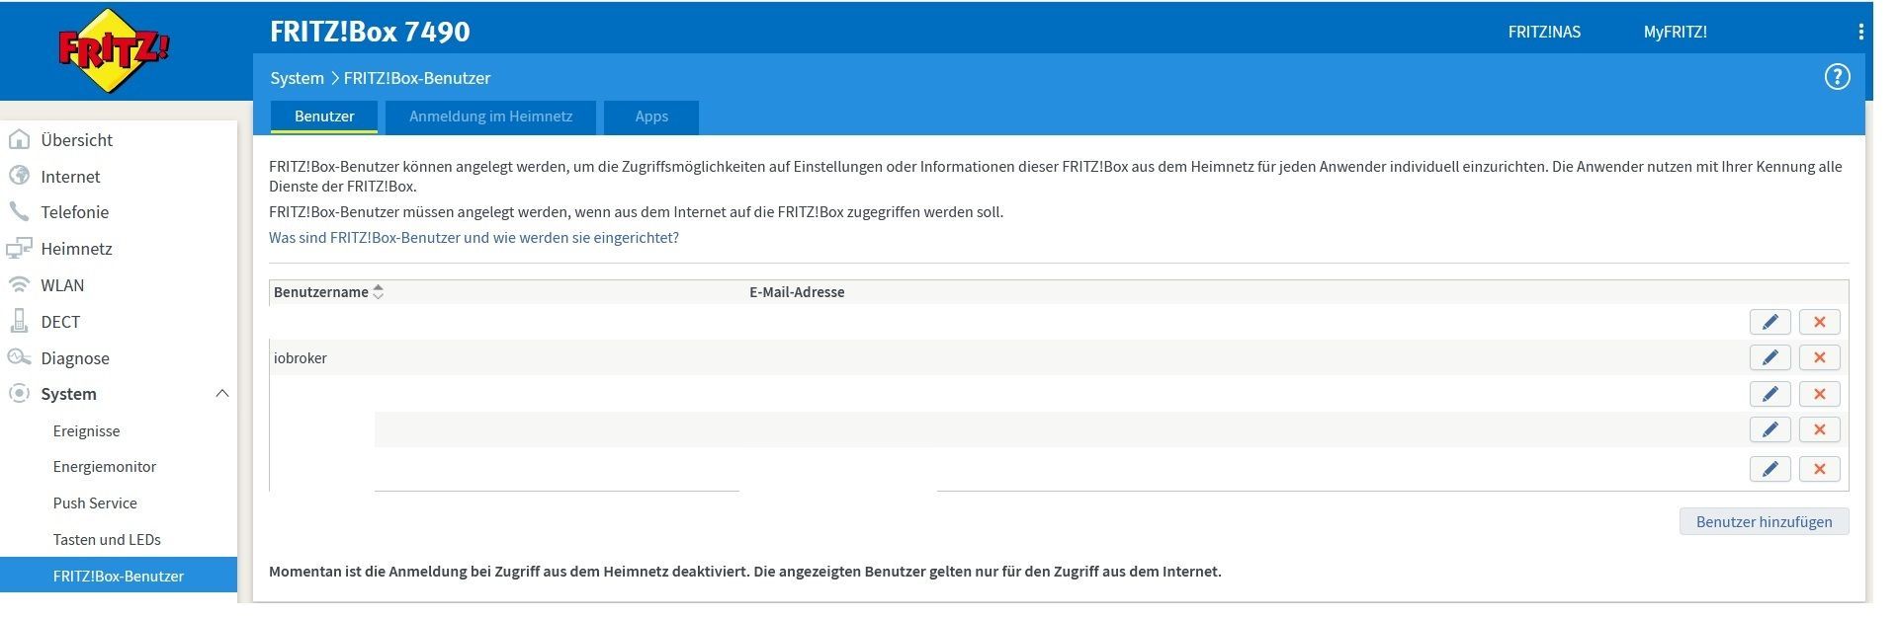Click System in the breadcrumb
Screen dimensions: 1898x618
click(x=297, y=77)
